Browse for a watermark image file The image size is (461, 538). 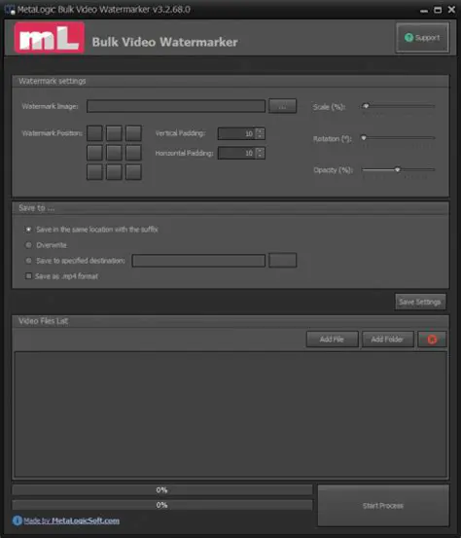tap(282, 106)
